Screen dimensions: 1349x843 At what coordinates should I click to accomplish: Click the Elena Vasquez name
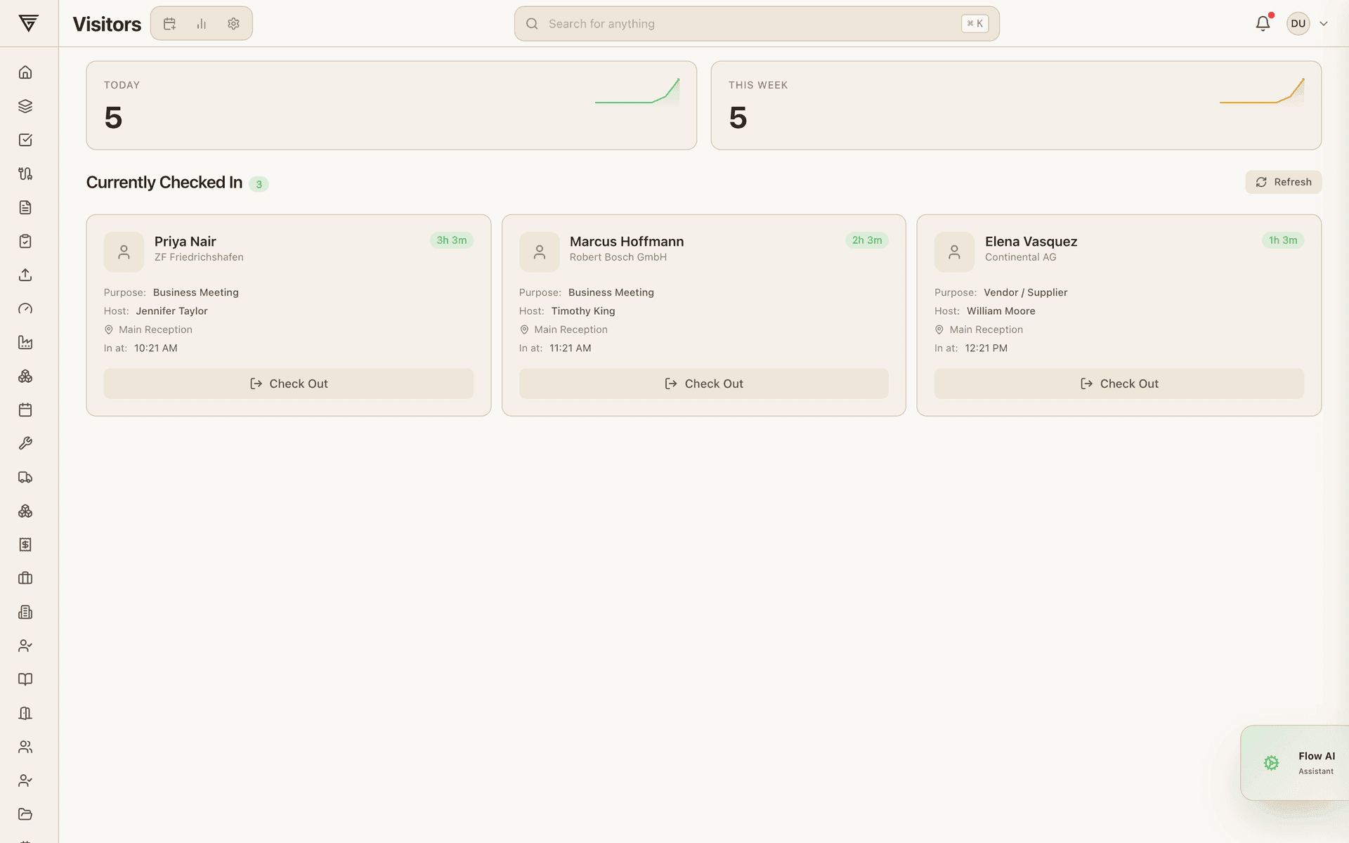click(1031, 241)
